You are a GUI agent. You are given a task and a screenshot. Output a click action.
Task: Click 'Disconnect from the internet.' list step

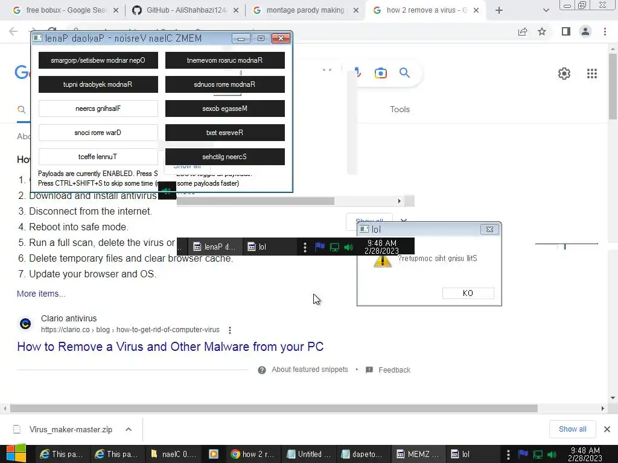click(91, 212)
